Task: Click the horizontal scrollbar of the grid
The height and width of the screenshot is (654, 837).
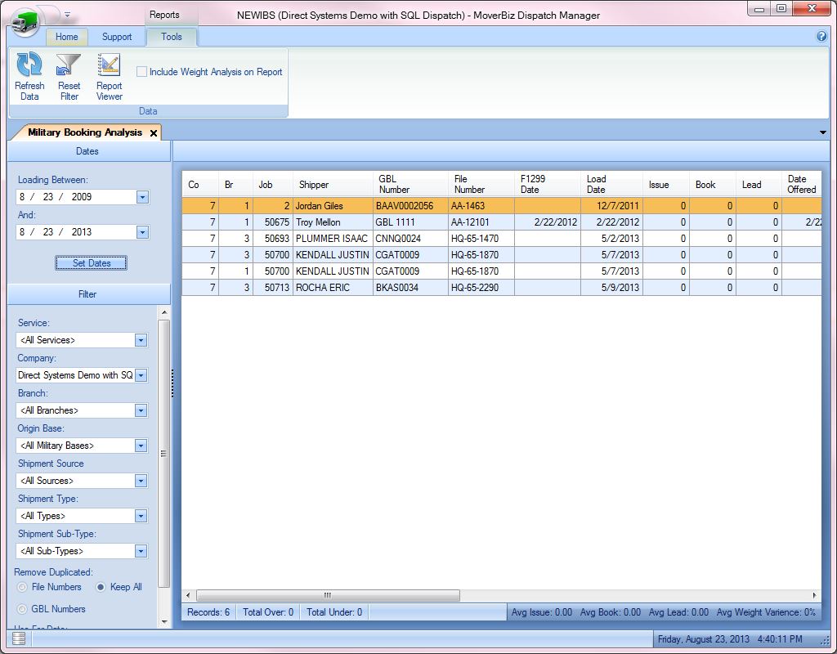Action: point(327,595)
